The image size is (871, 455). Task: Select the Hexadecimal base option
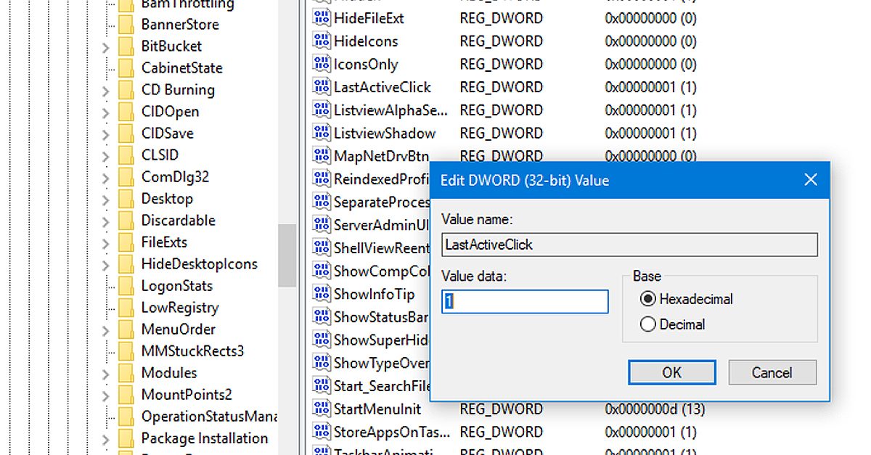[x=647, y=299]
